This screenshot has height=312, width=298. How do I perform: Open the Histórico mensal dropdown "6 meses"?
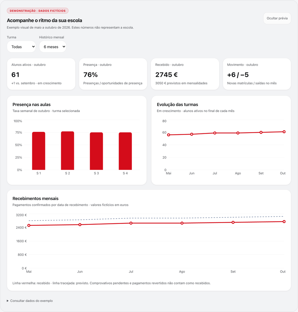(53, 47)
